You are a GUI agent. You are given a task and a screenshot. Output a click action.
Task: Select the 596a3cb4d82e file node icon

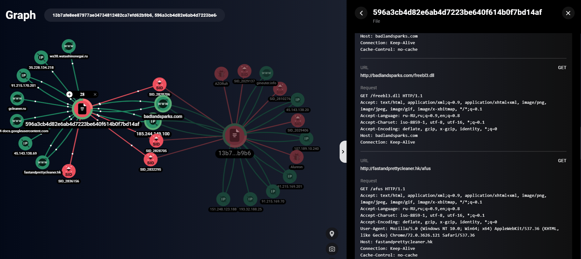pyautogui.click(x=82, y=109)
